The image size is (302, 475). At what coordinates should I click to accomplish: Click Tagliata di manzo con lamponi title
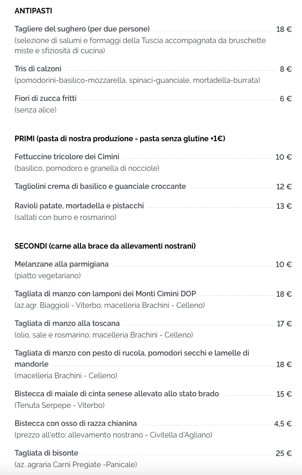coord(105,294)
